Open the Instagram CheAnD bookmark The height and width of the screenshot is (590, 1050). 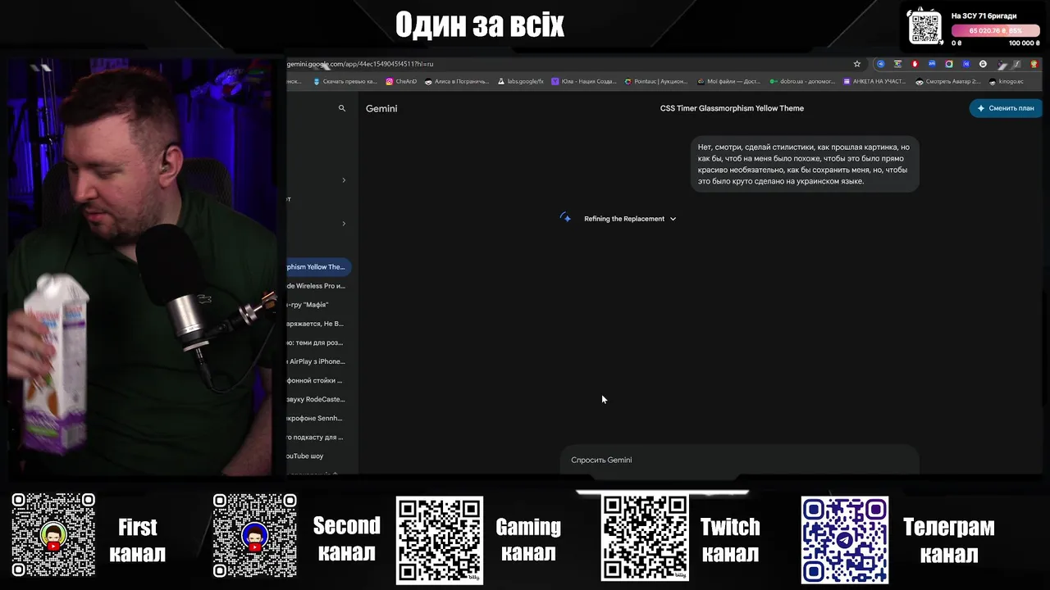tap(401, 81)
